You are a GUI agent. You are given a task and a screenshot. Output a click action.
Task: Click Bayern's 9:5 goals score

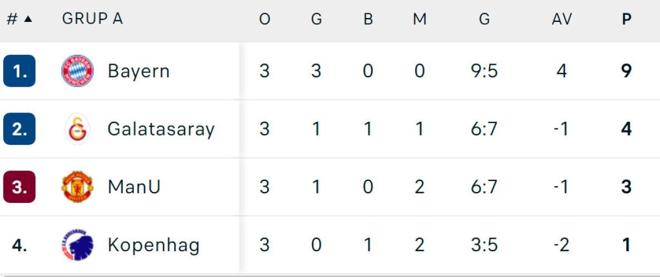point(484,71)
